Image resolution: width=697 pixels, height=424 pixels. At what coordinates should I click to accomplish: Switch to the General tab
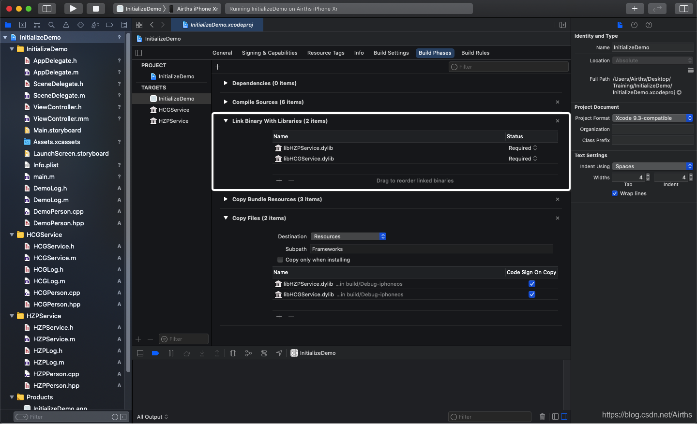click(x=222, y=53)
